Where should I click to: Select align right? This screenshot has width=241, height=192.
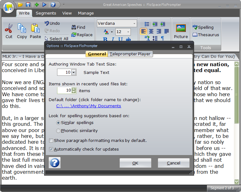159,31
